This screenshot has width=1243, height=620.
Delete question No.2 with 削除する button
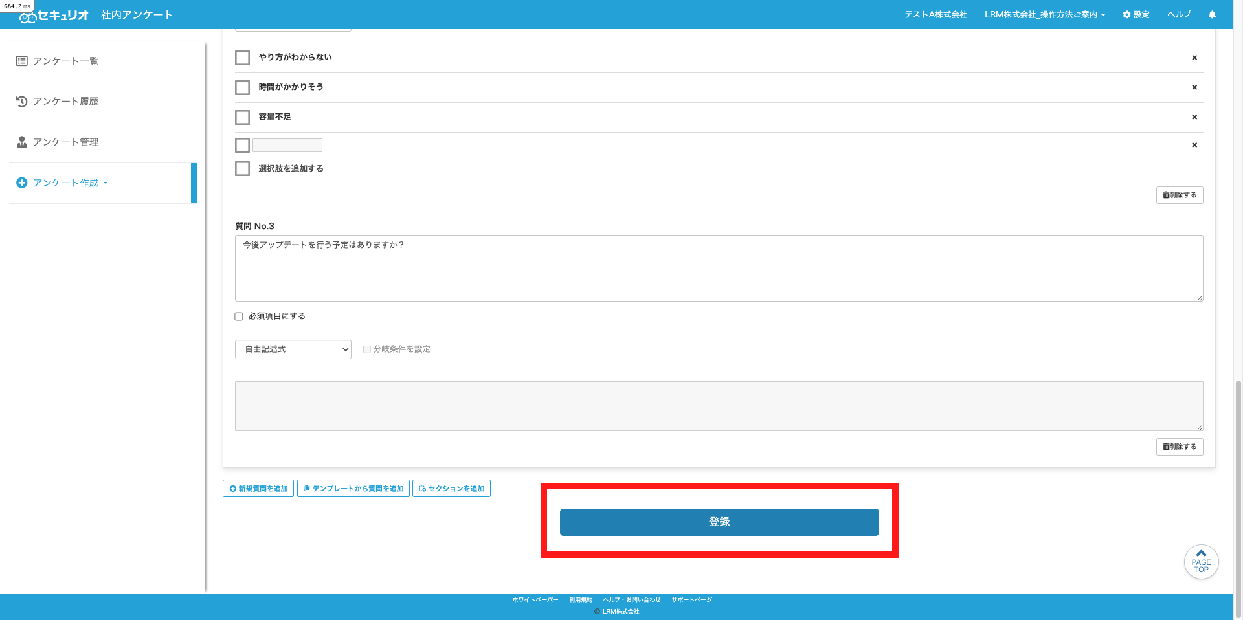pyautogui.click(x=1180, y=195)
